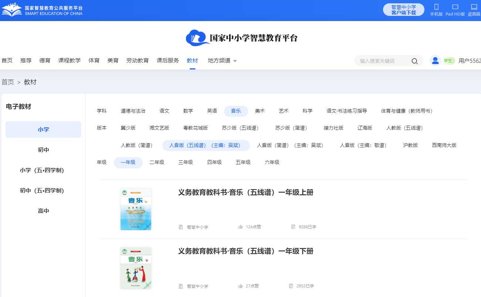
Task: Click the 智慧中小学 source icon for 一年级下册
Action: click(181, 286)
